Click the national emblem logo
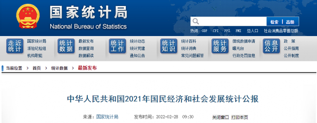 tap(28, 16)
